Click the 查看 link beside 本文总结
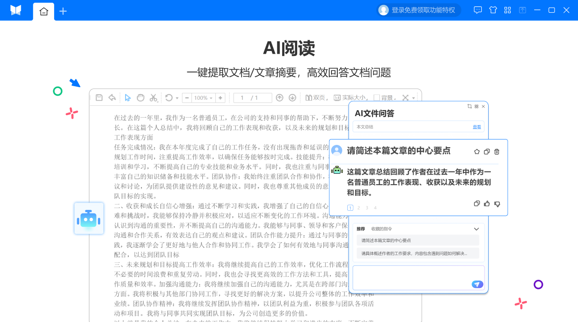This screenshot has width=578, height=325. (477, 127)
